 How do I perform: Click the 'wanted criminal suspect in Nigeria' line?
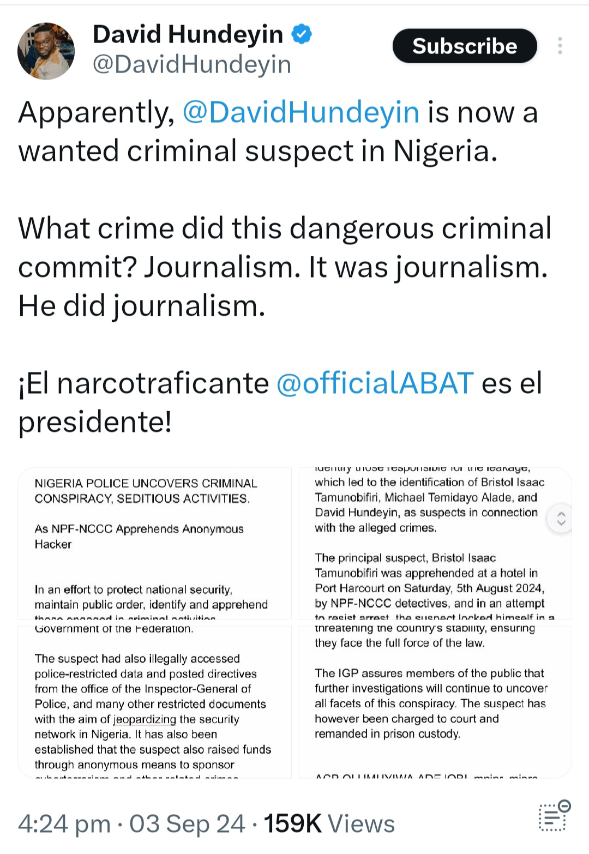[257, 151]
